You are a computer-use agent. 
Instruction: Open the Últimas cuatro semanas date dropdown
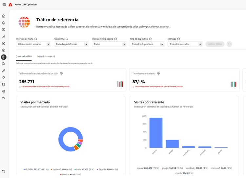click(x=33, y=44)
